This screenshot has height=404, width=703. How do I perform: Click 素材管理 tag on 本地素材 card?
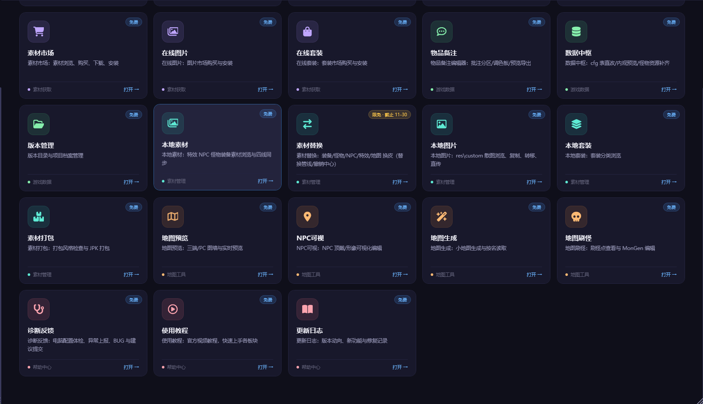click(x=176, y=181)
